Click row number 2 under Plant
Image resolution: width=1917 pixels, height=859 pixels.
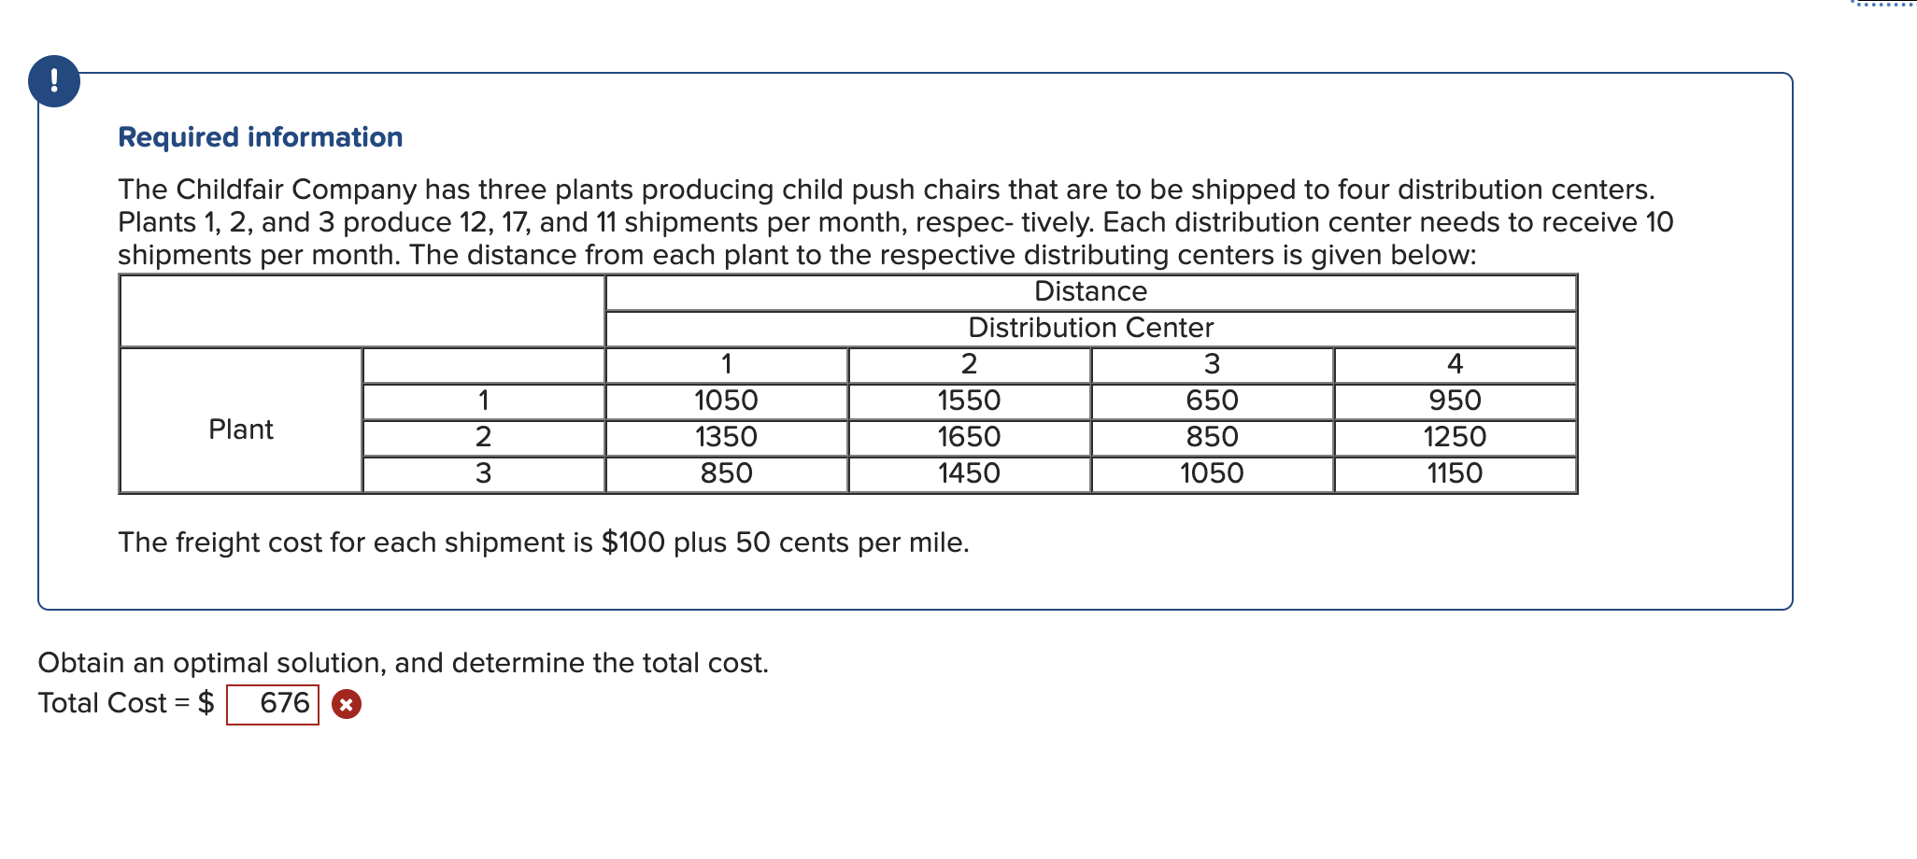tap(482, 436)
